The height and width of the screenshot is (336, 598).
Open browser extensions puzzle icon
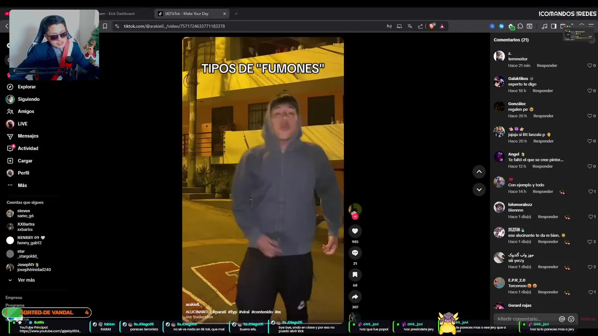[520, 26]
